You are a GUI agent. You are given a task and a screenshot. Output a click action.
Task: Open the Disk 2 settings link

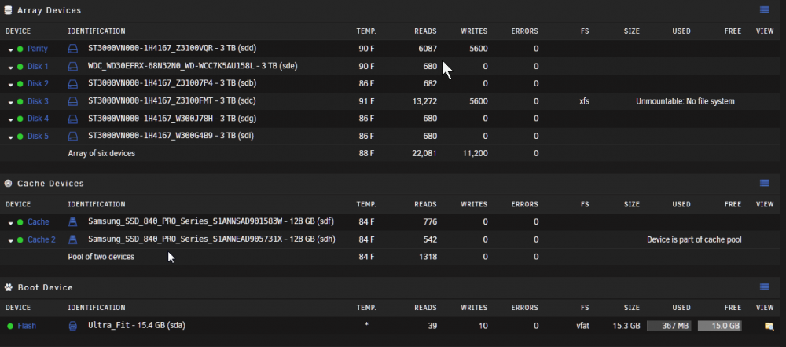click(38, 84)
